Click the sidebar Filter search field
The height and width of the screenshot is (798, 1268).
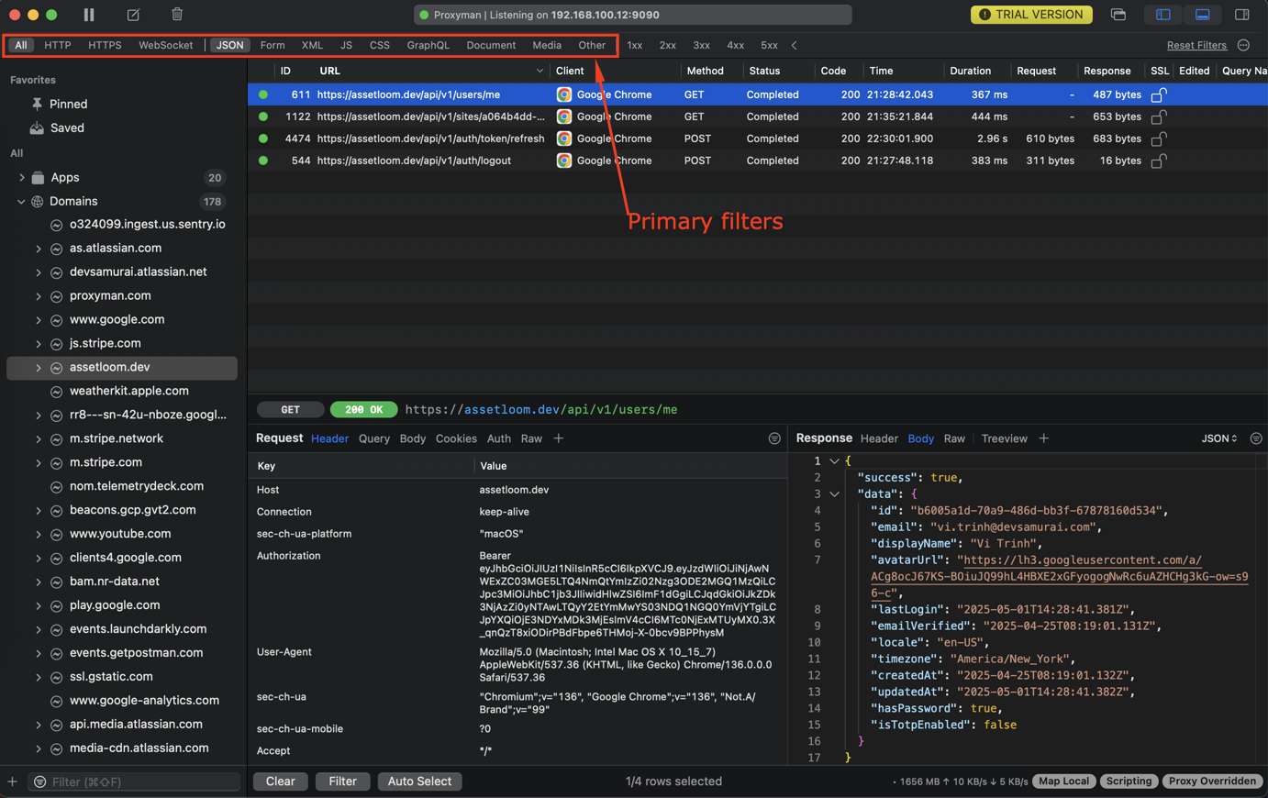coord(134,781)
